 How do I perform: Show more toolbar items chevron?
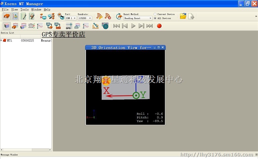[x=256, y=16]
